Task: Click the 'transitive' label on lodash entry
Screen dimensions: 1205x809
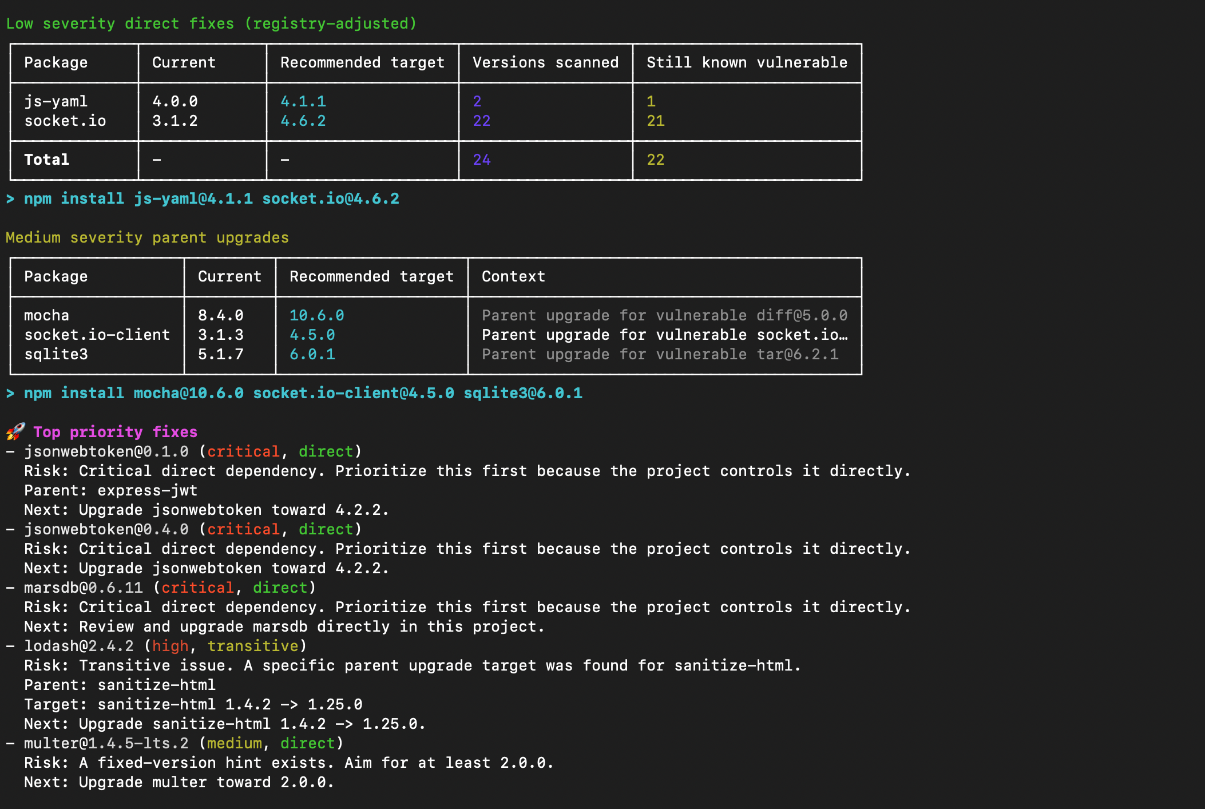Action: point(253,646)
